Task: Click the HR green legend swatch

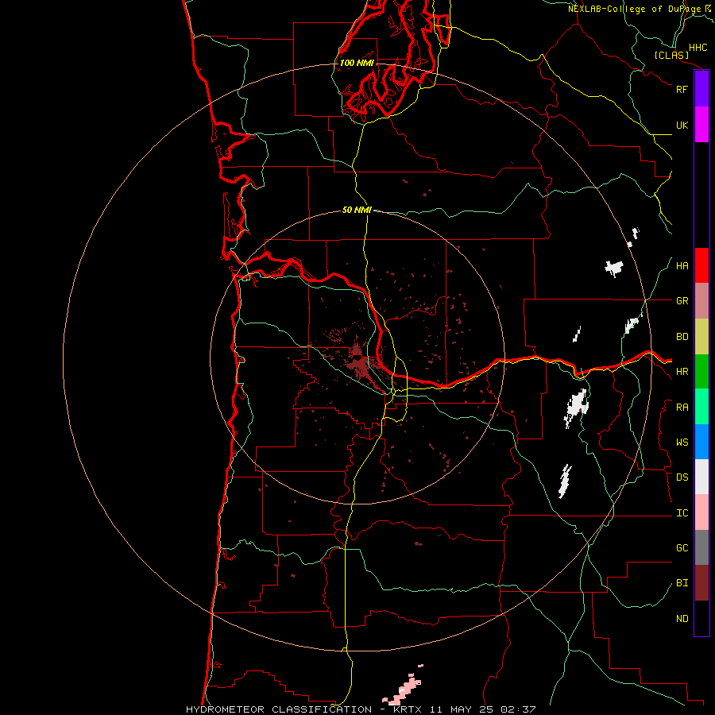Action: (701, 372)
